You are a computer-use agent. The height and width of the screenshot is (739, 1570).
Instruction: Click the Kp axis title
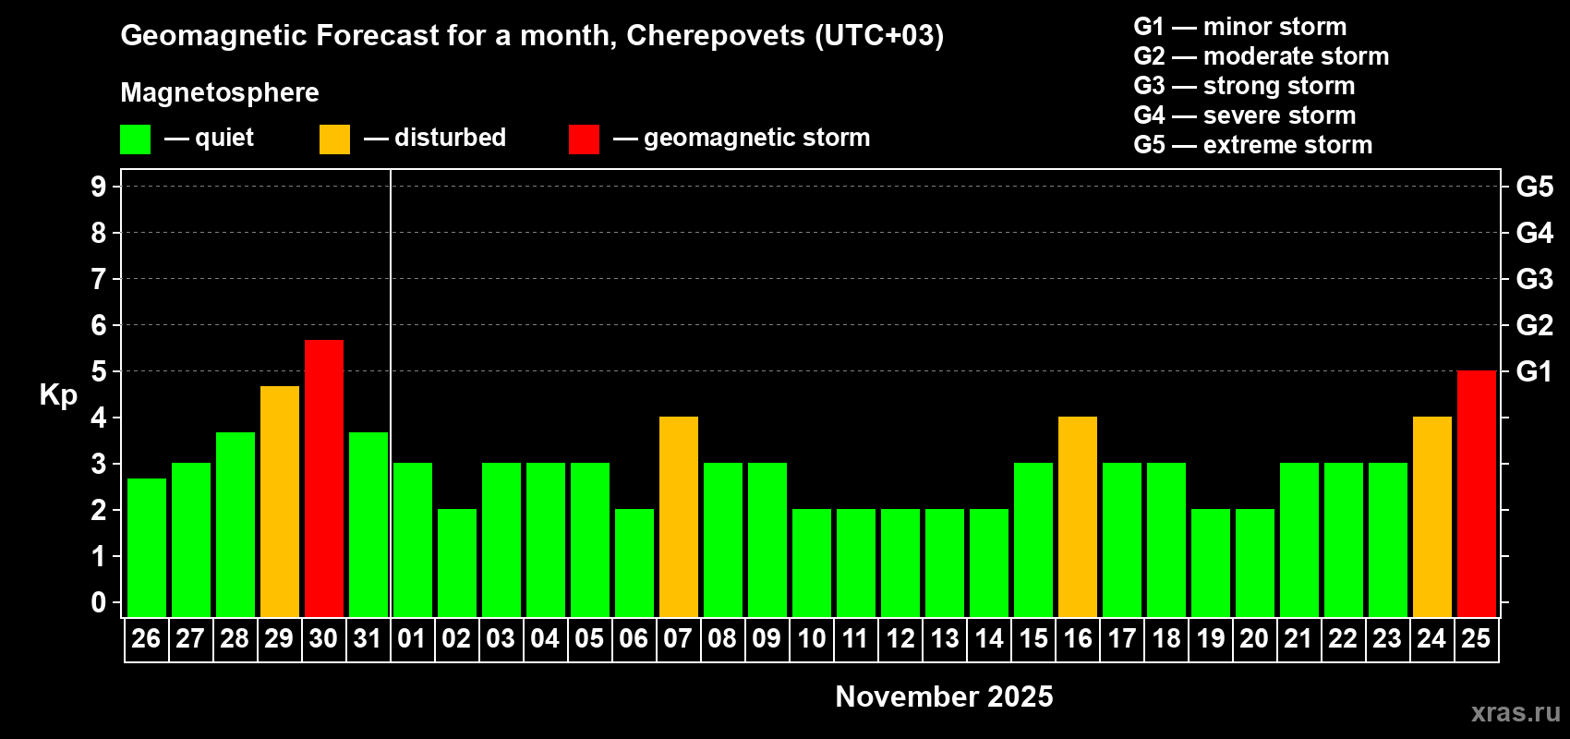(x=58, y=394)
